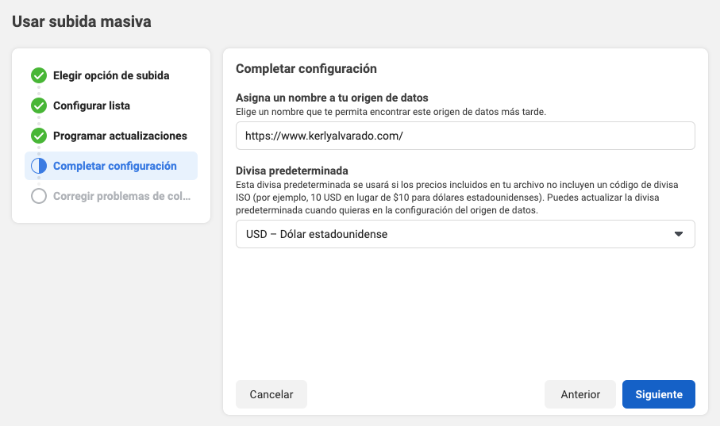Expand the USD – Dólar estadounidense dropdown
Image resolution: width=720 pixels, height=426 pixels.
click(x=465, y=234)
